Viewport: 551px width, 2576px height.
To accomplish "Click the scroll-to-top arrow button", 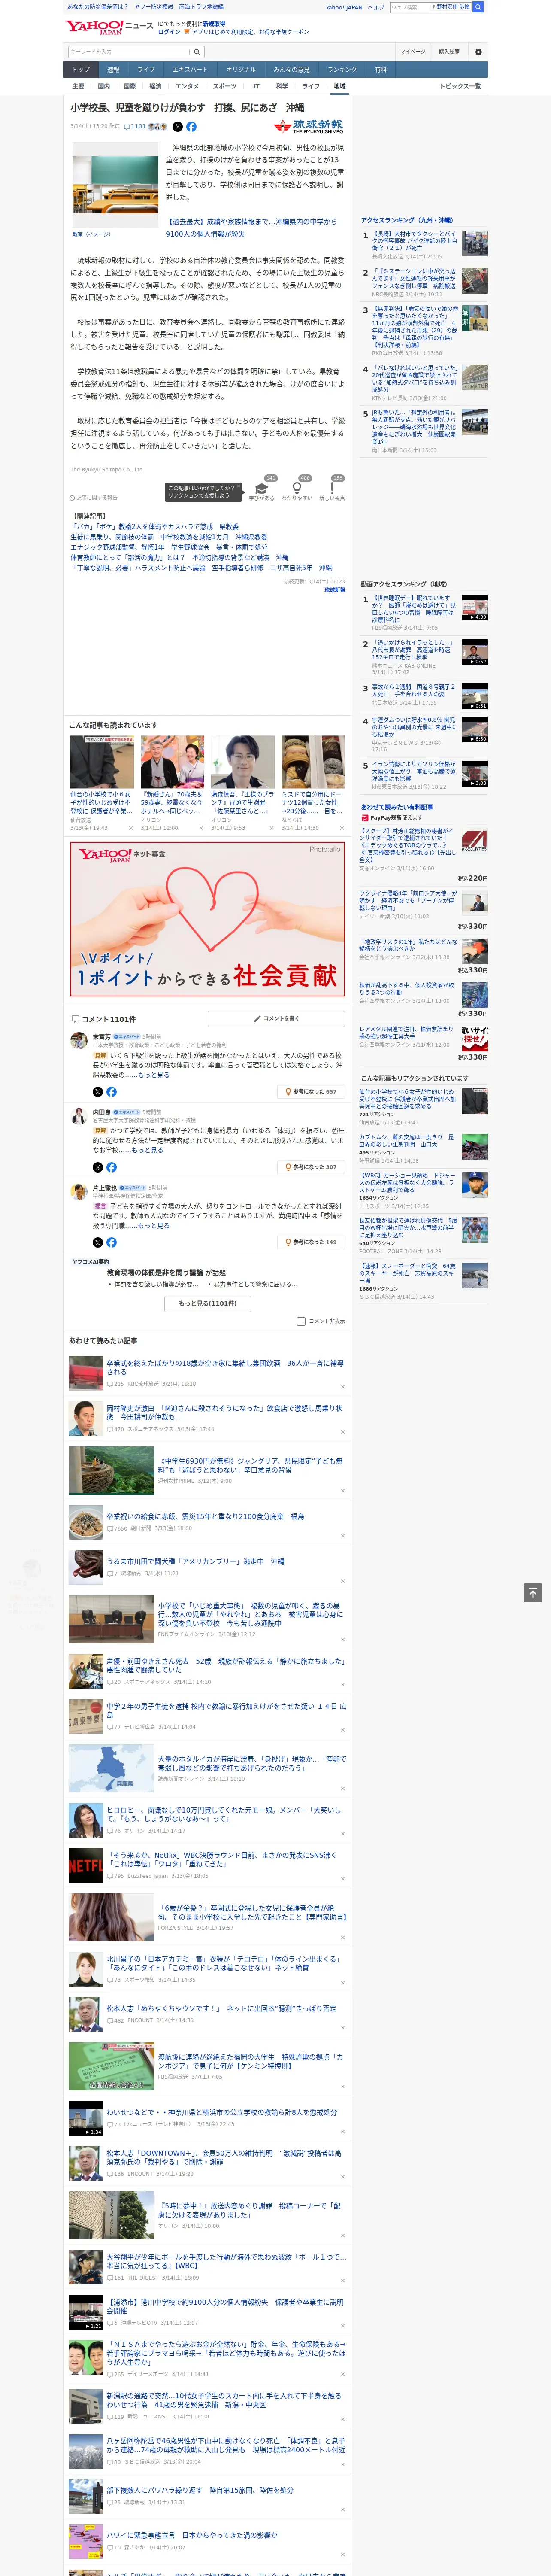I will [533, 1593].
